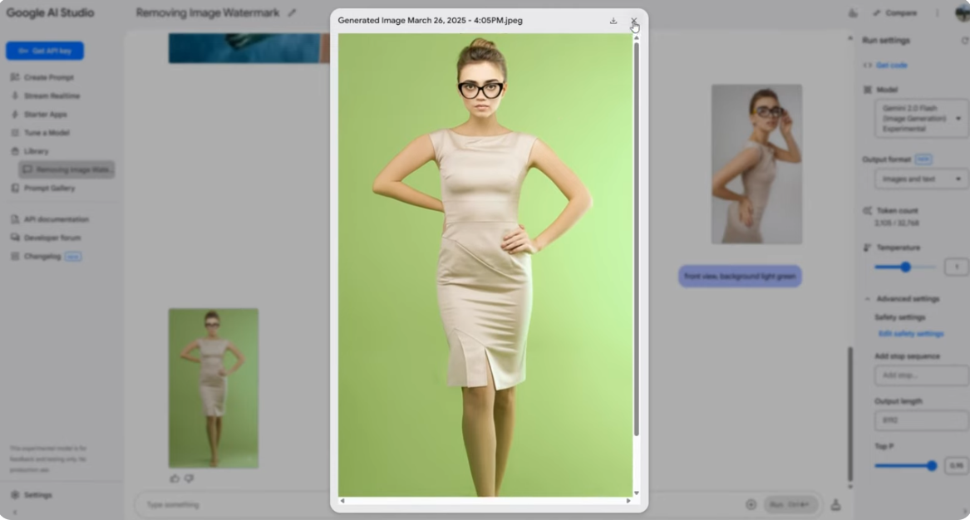
Task: Click the preview dialog's vertical scrollbar
Action: pyautogui.click(x=636, y=239)
